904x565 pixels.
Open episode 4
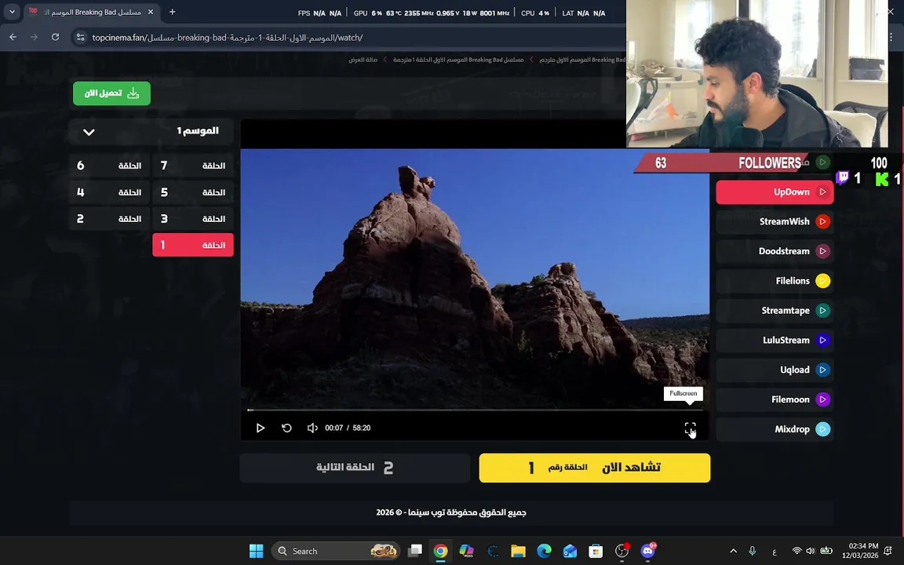coord(109,192)
